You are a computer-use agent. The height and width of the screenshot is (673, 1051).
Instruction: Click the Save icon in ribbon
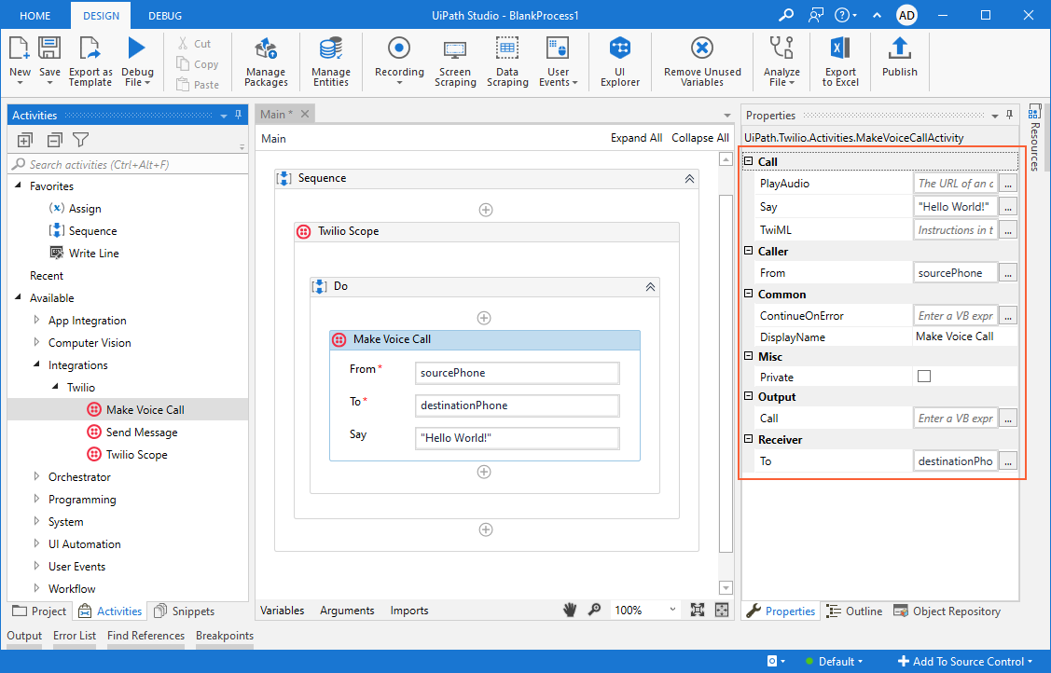49,48
